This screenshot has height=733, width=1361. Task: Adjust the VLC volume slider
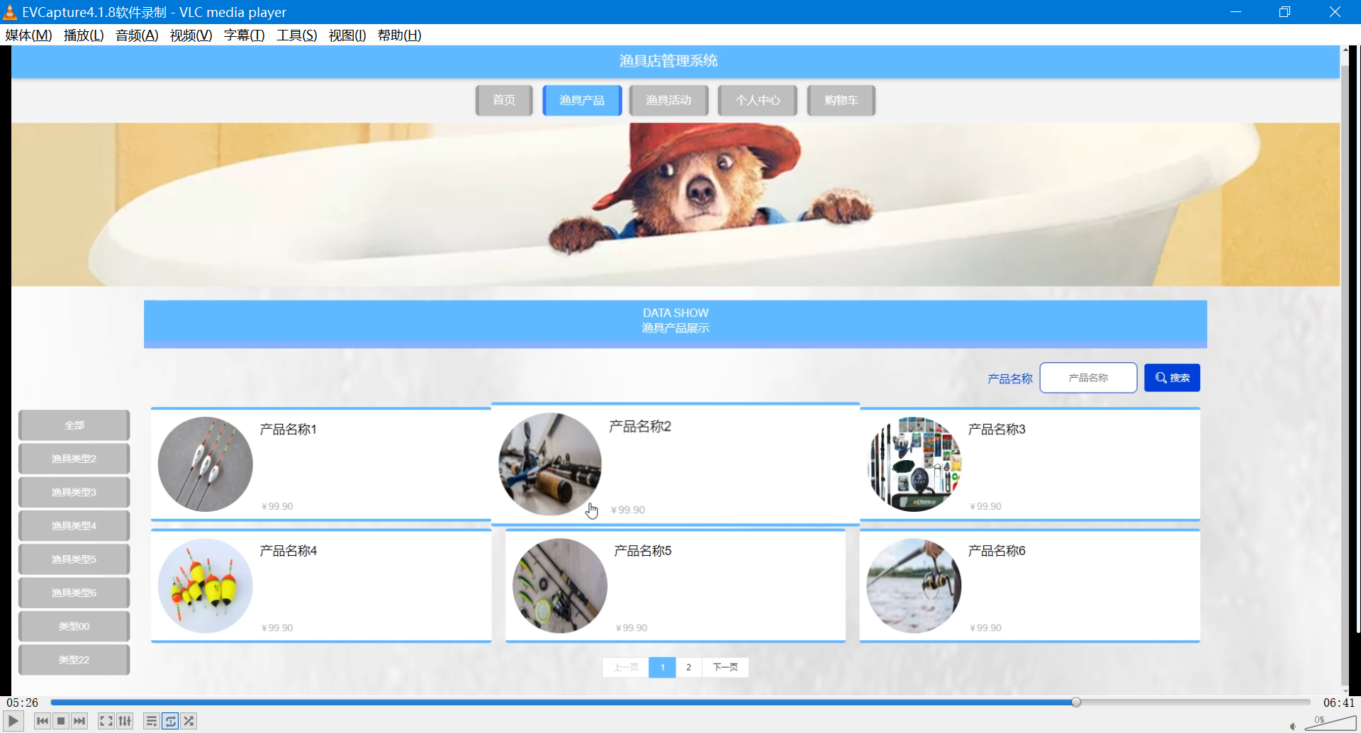tap(1330, 722)
